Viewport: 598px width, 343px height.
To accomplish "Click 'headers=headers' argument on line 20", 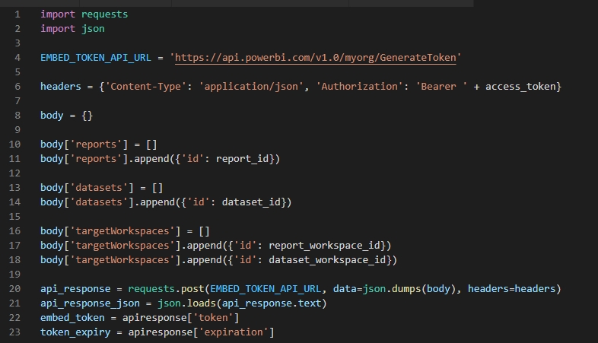I will [x=511, y=289].
